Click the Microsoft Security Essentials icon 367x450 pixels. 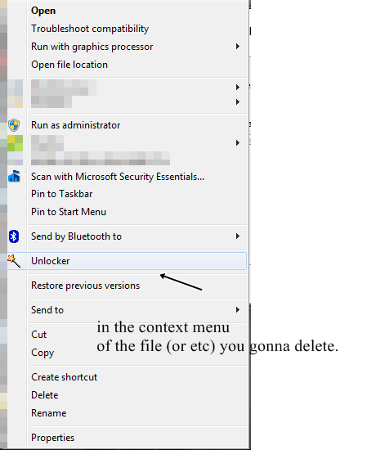14,176
